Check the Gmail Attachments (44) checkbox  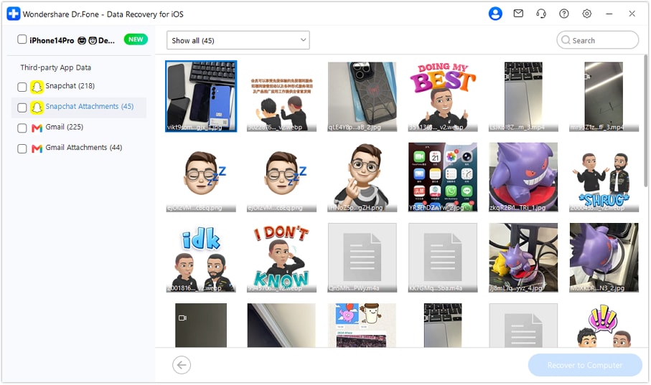pos(22,148)
